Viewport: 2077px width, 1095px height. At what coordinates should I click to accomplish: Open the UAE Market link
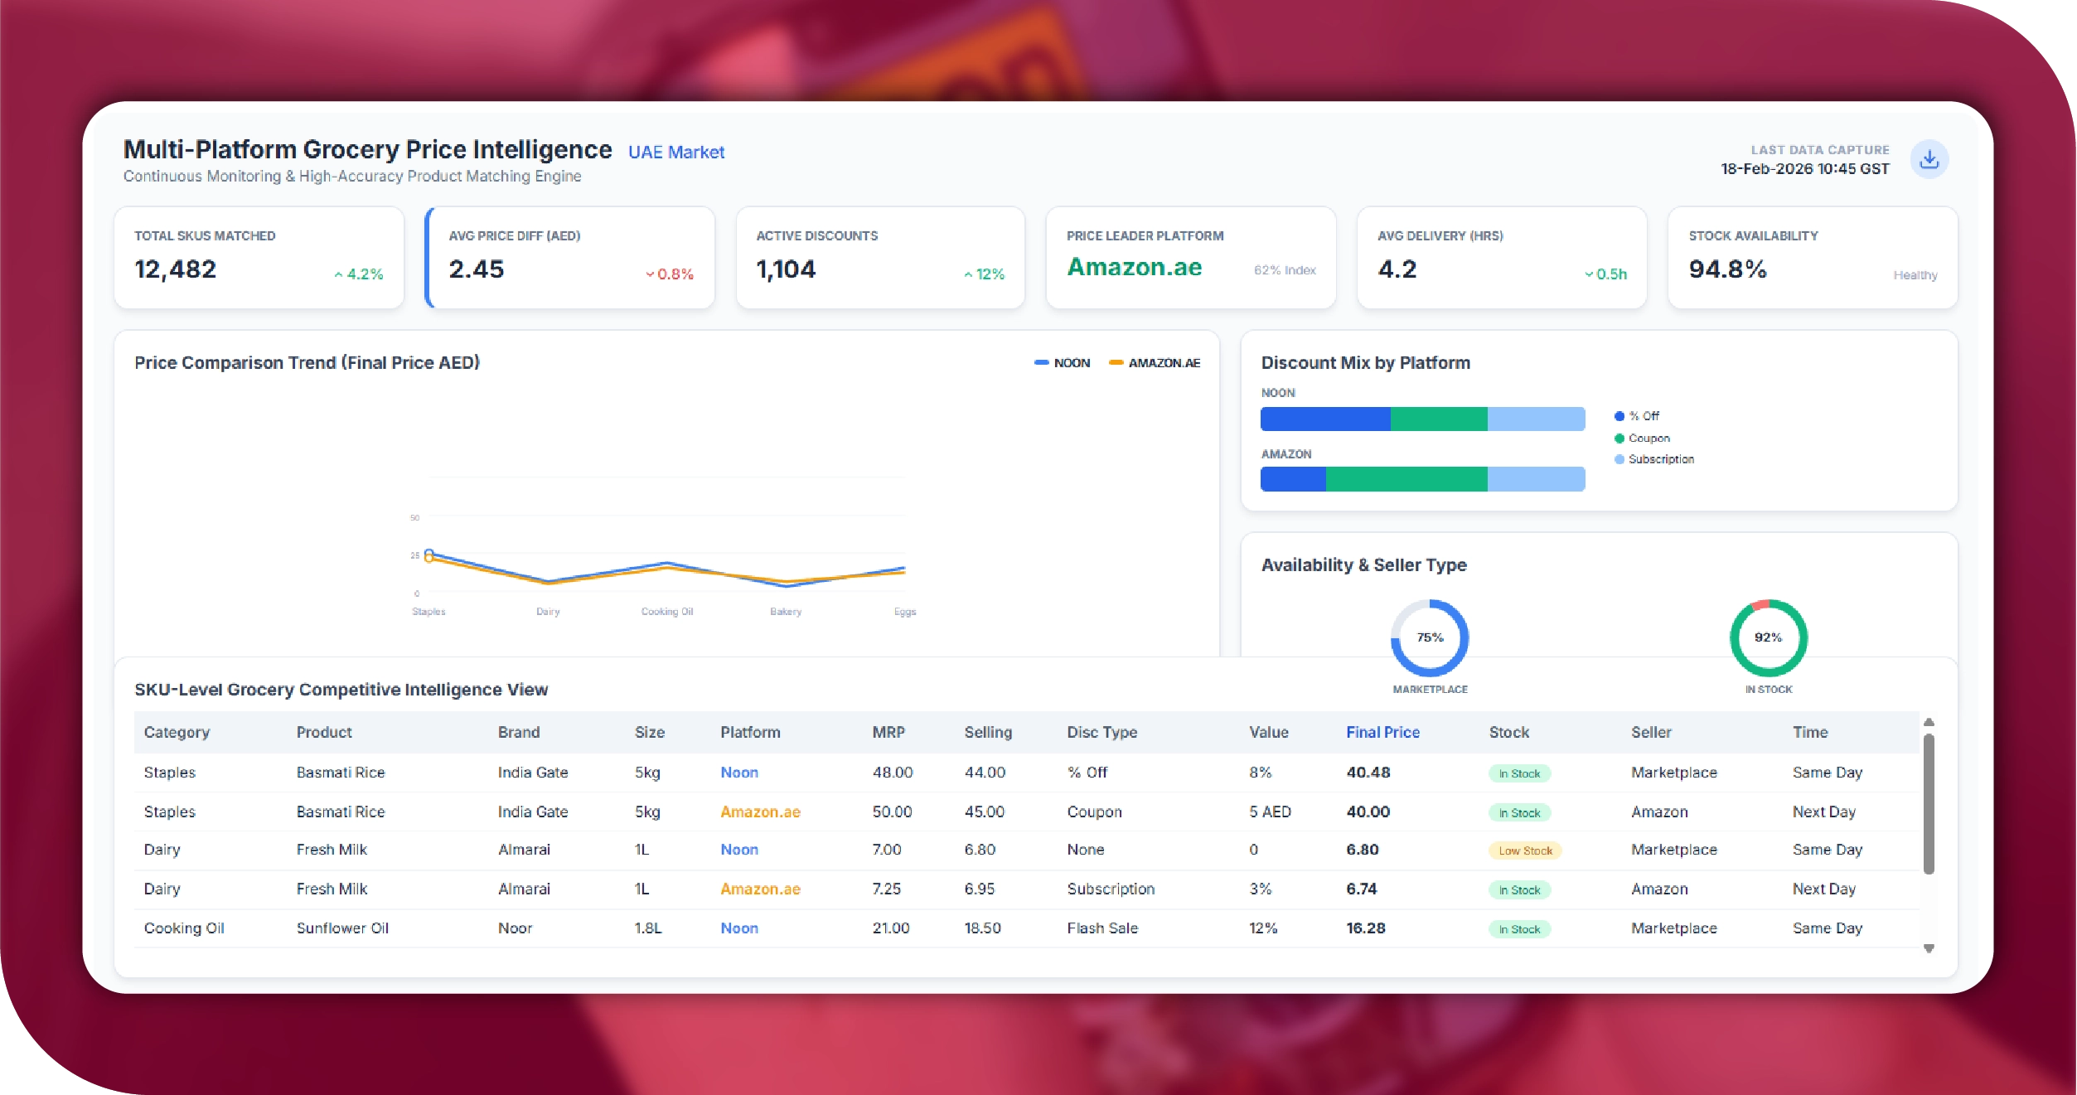click(x=675, y=153)
